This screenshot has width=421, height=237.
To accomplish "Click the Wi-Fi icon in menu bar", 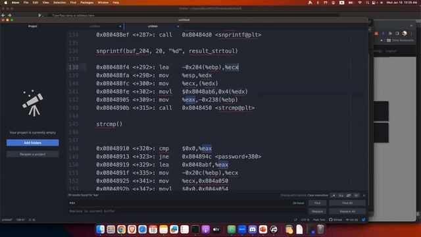I will pos(360,3).
